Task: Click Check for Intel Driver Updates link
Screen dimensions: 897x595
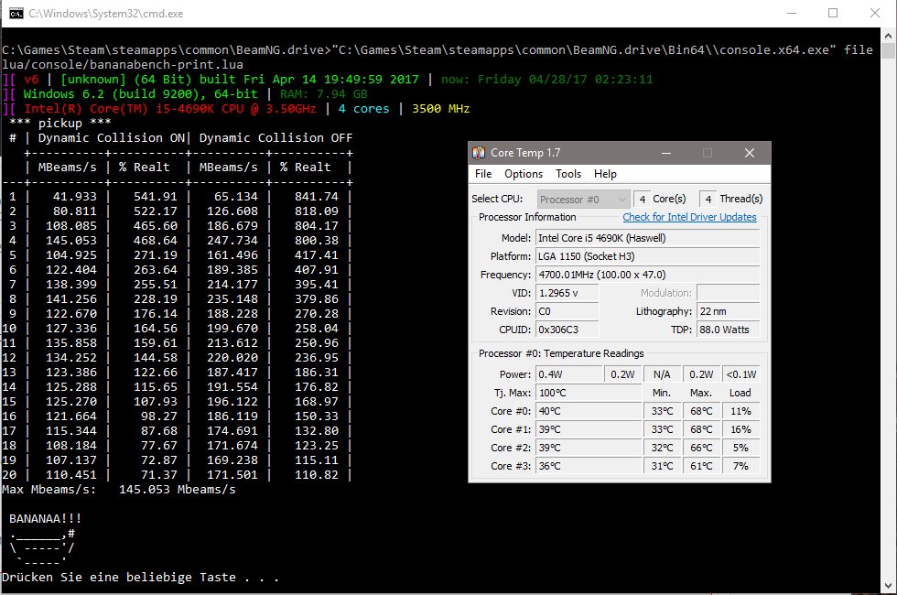Action: tap(689, 218)
